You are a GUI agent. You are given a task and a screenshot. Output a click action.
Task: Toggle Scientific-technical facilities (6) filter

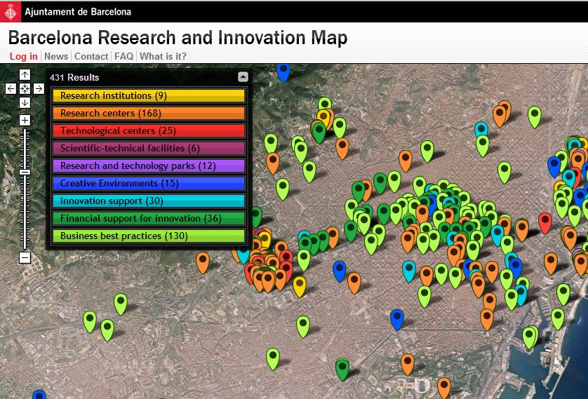(148, 149)
